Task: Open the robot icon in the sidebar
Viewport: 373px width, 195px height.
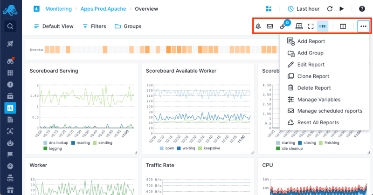Action: (10, 143)
